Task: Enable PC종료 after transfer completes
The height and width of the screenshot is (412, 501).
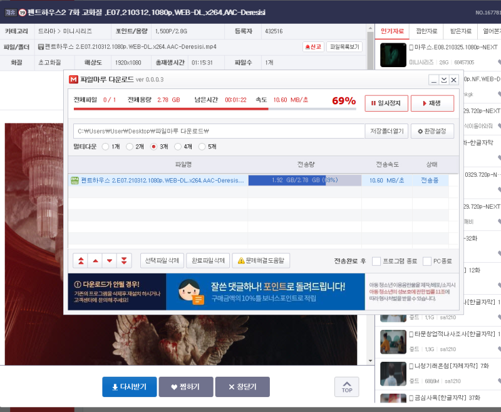Action: coord(427,261)
